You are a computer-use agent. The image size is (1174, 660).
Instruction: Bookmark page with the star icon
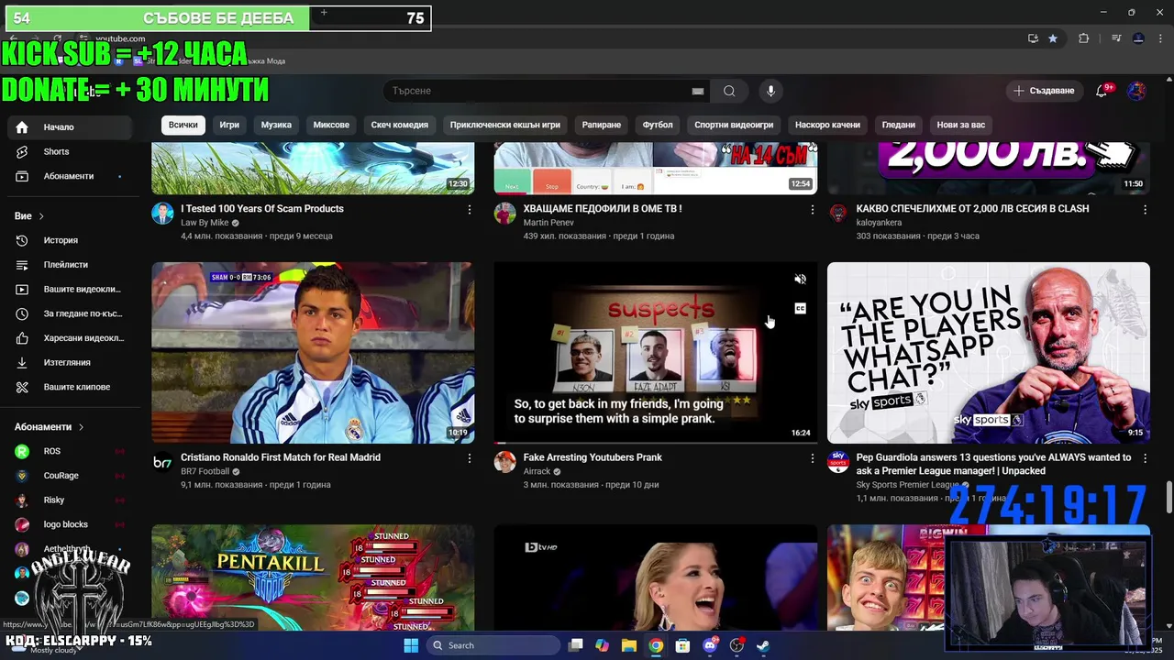tap(1053, 38)
